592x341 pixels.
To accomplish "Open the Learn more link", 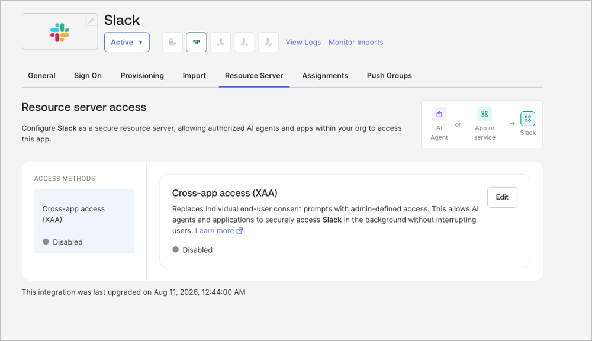I will tap(214, 231).
